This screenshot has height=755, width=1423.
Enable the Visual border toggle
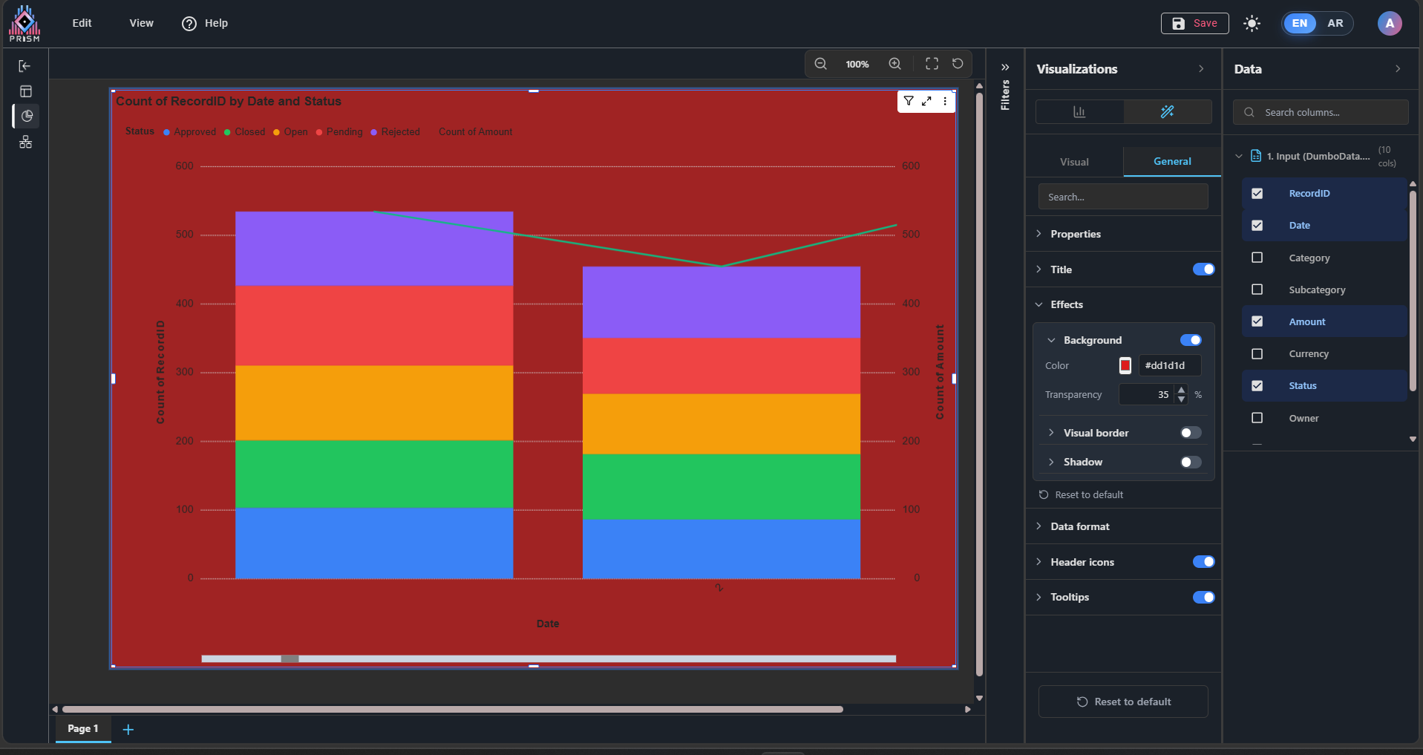pos(1191,433)
